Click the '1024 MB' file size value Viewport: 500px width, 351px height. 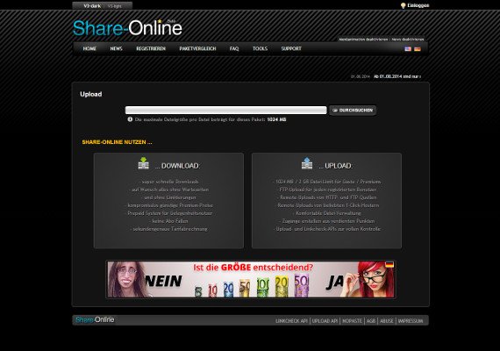tap(276, 119)
